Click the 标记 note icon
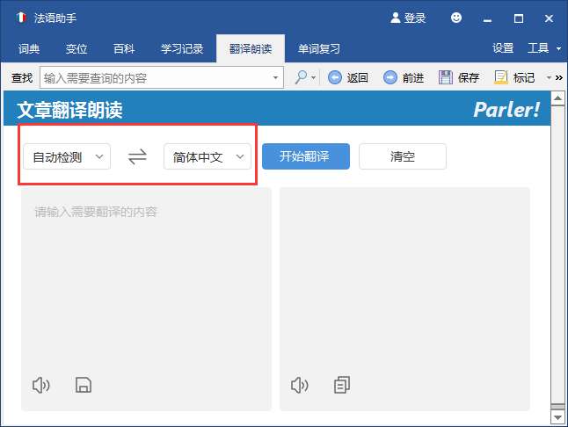 point(501,77)
